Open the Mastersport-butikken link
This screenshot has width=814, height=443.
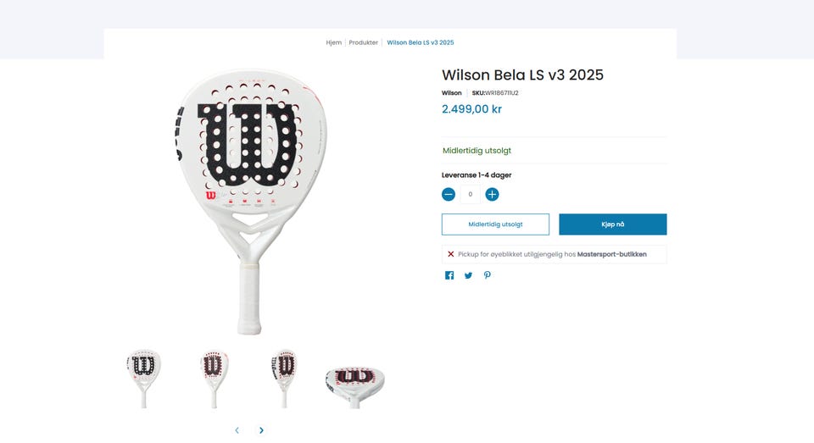pos(611,253)
